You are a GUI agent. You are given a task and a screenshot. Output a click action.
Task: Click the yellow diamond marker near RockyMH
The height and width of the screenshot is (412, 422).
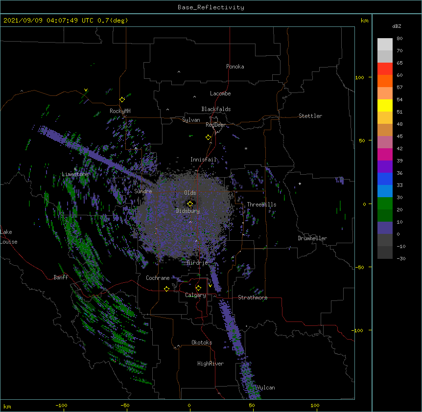click(122, 100)
